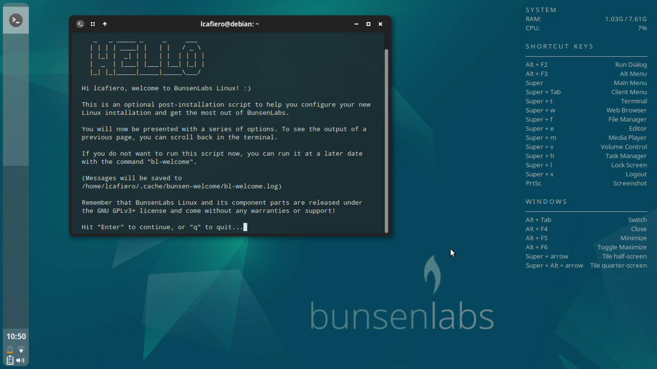Viewport: 657px width, 369px height.
Task: Open the wifi network tray icon
Action: point(21,349)
